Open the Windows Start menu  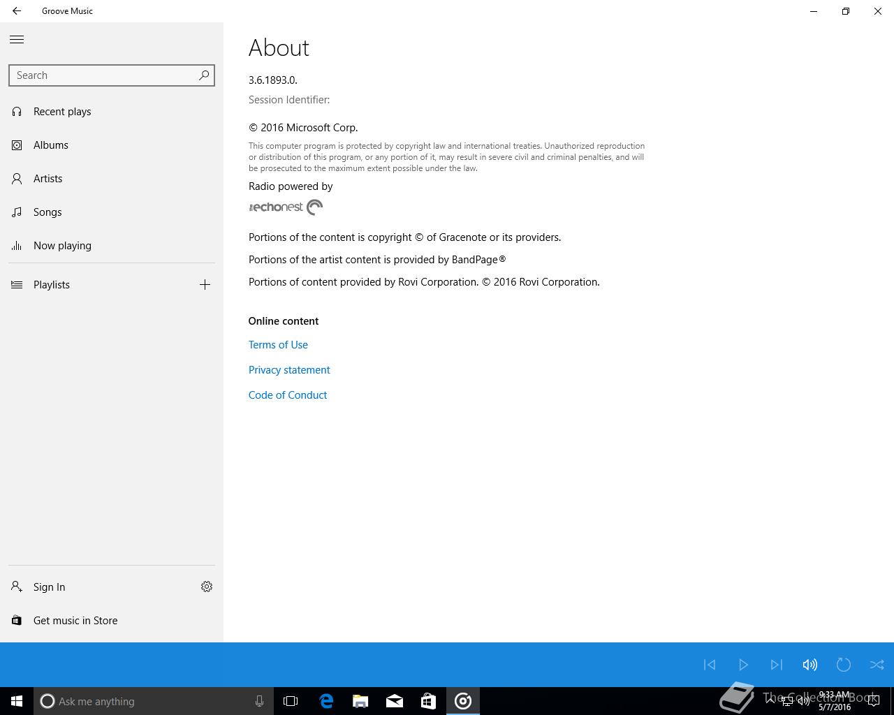17,701
